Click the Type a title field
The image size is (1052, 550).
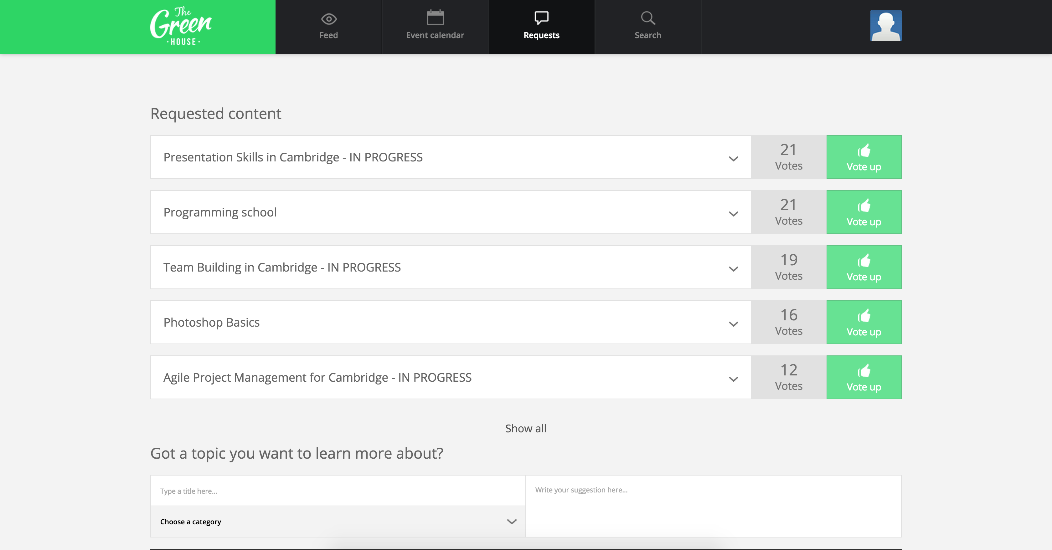click(x=338, y=491)
